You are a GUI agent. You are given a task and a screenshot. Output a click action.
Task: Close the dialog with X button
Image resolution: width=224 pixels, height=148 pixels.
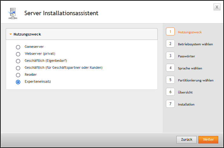217,7
